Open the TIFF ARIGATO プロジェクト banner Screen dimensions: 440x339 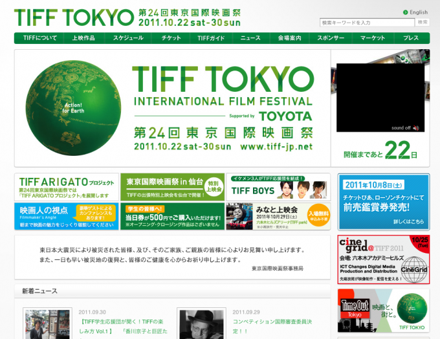pyautogui.click(x=67, y=187)
